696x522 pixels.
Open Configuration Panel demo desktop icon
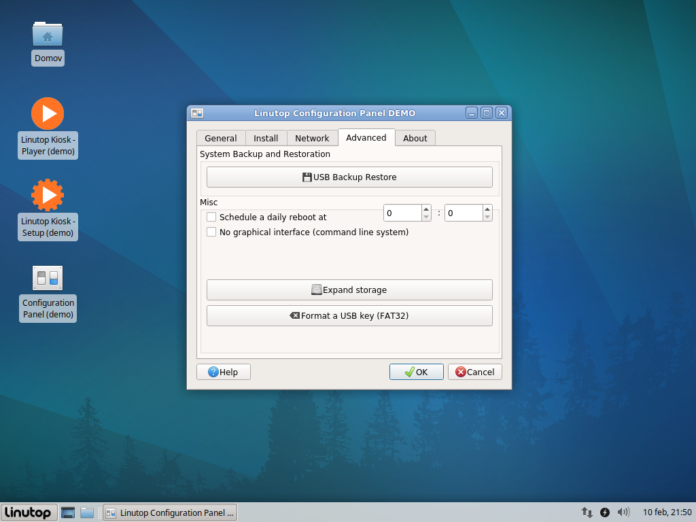(48, 278)
